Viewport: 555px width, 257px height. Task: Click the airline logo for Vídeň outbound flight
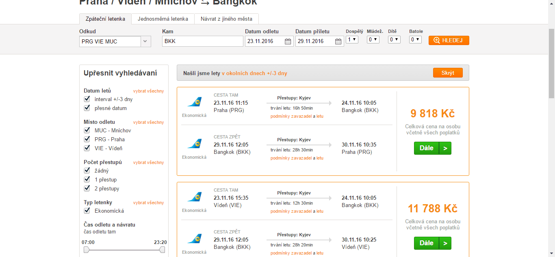tap(194, 197)
